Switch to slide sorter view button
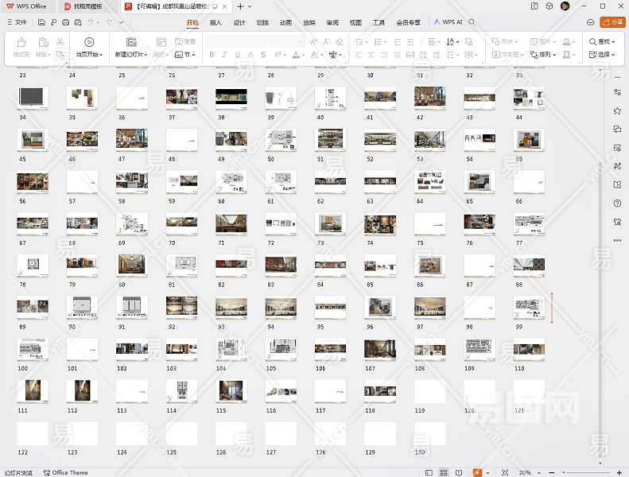629x477 pixels. coord(444,472)
